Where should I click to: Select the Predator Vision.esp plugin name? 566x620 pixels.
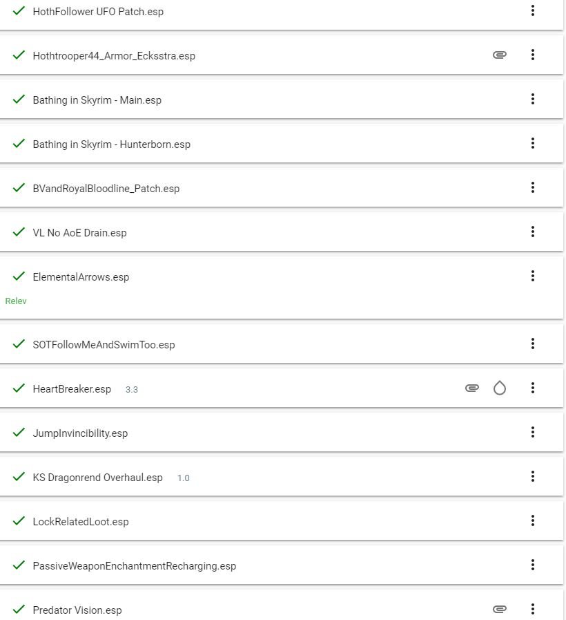pyautogui.click(x=77, y=610)
